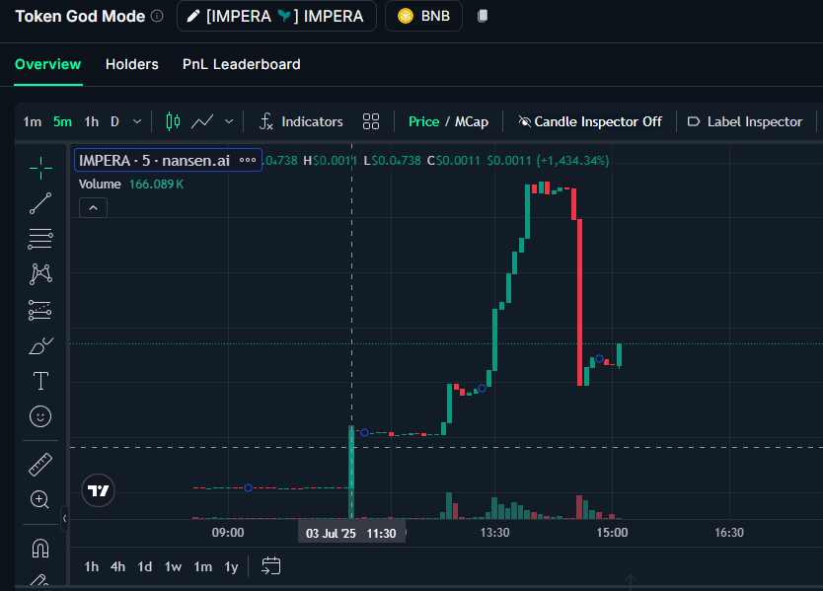Click the 09:00 time axis label

[228, 533]
